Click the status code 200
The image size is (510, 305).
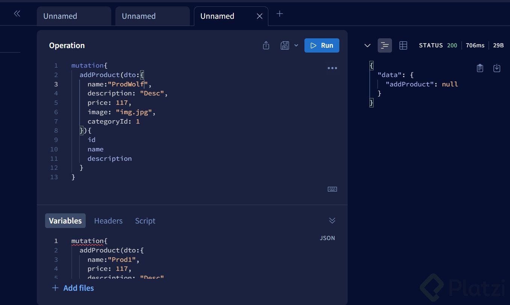(452, 45)
